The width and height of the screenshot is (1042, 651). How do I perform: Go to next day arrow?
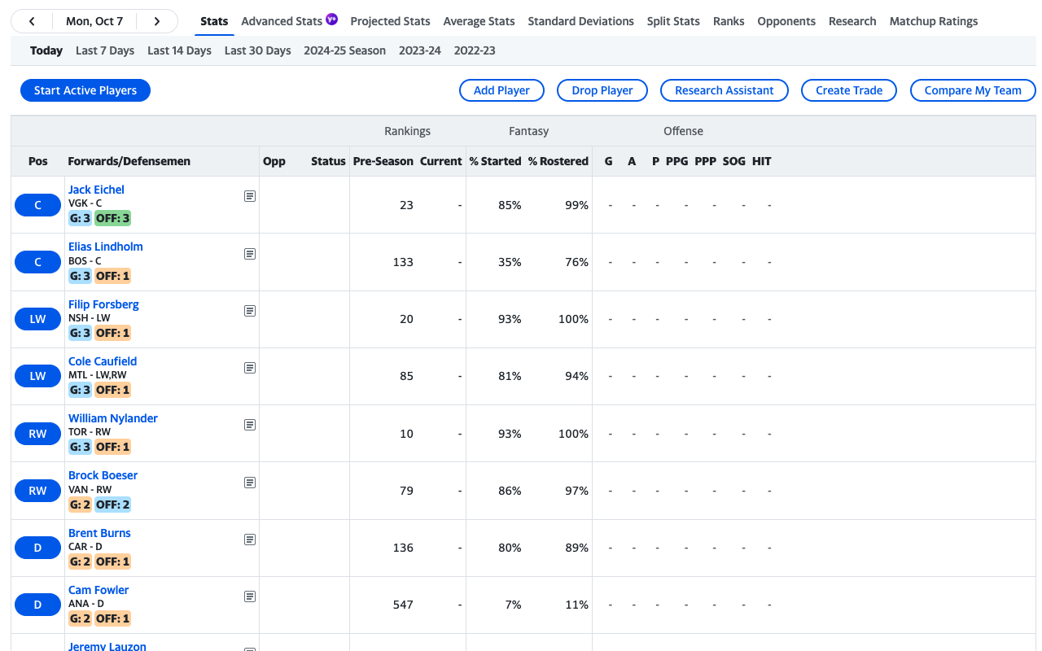coord(157,21)
